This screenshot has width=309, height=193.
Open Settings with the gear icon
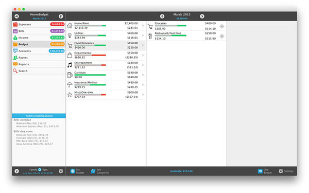(286, 171)
